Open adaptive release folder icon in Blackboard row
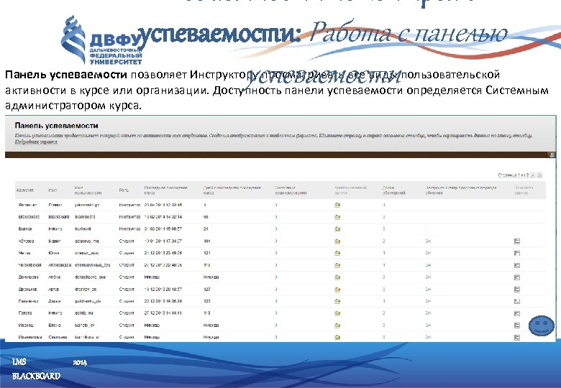Screen dimensions: 561x388 coord(337,217)
